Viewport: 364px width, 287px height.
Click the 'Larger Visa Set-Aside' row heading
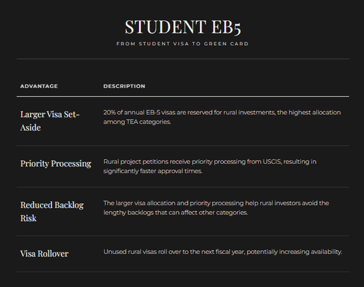coord(50,121)
